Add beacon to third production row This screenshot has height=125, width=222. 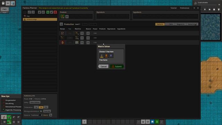(88, 42)
